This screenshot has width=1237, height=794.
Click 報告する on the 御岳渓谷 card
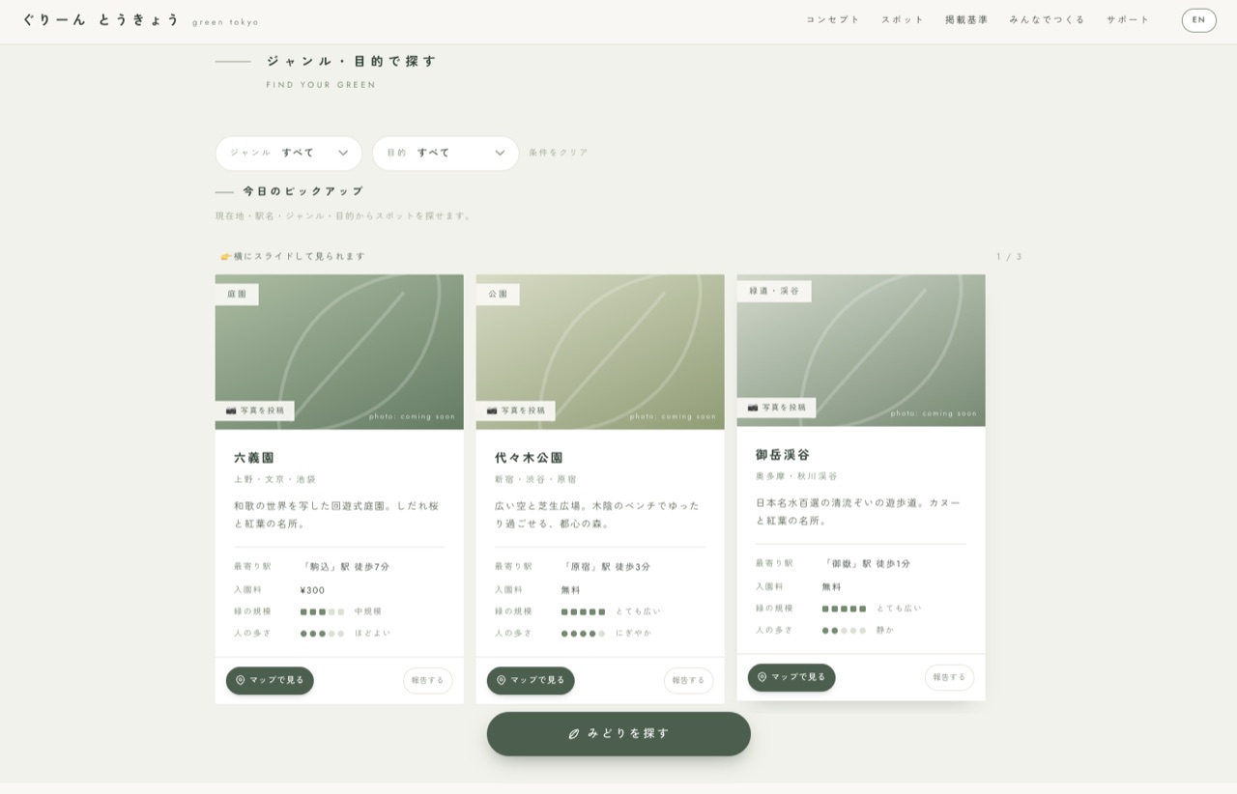coord(950,677)
